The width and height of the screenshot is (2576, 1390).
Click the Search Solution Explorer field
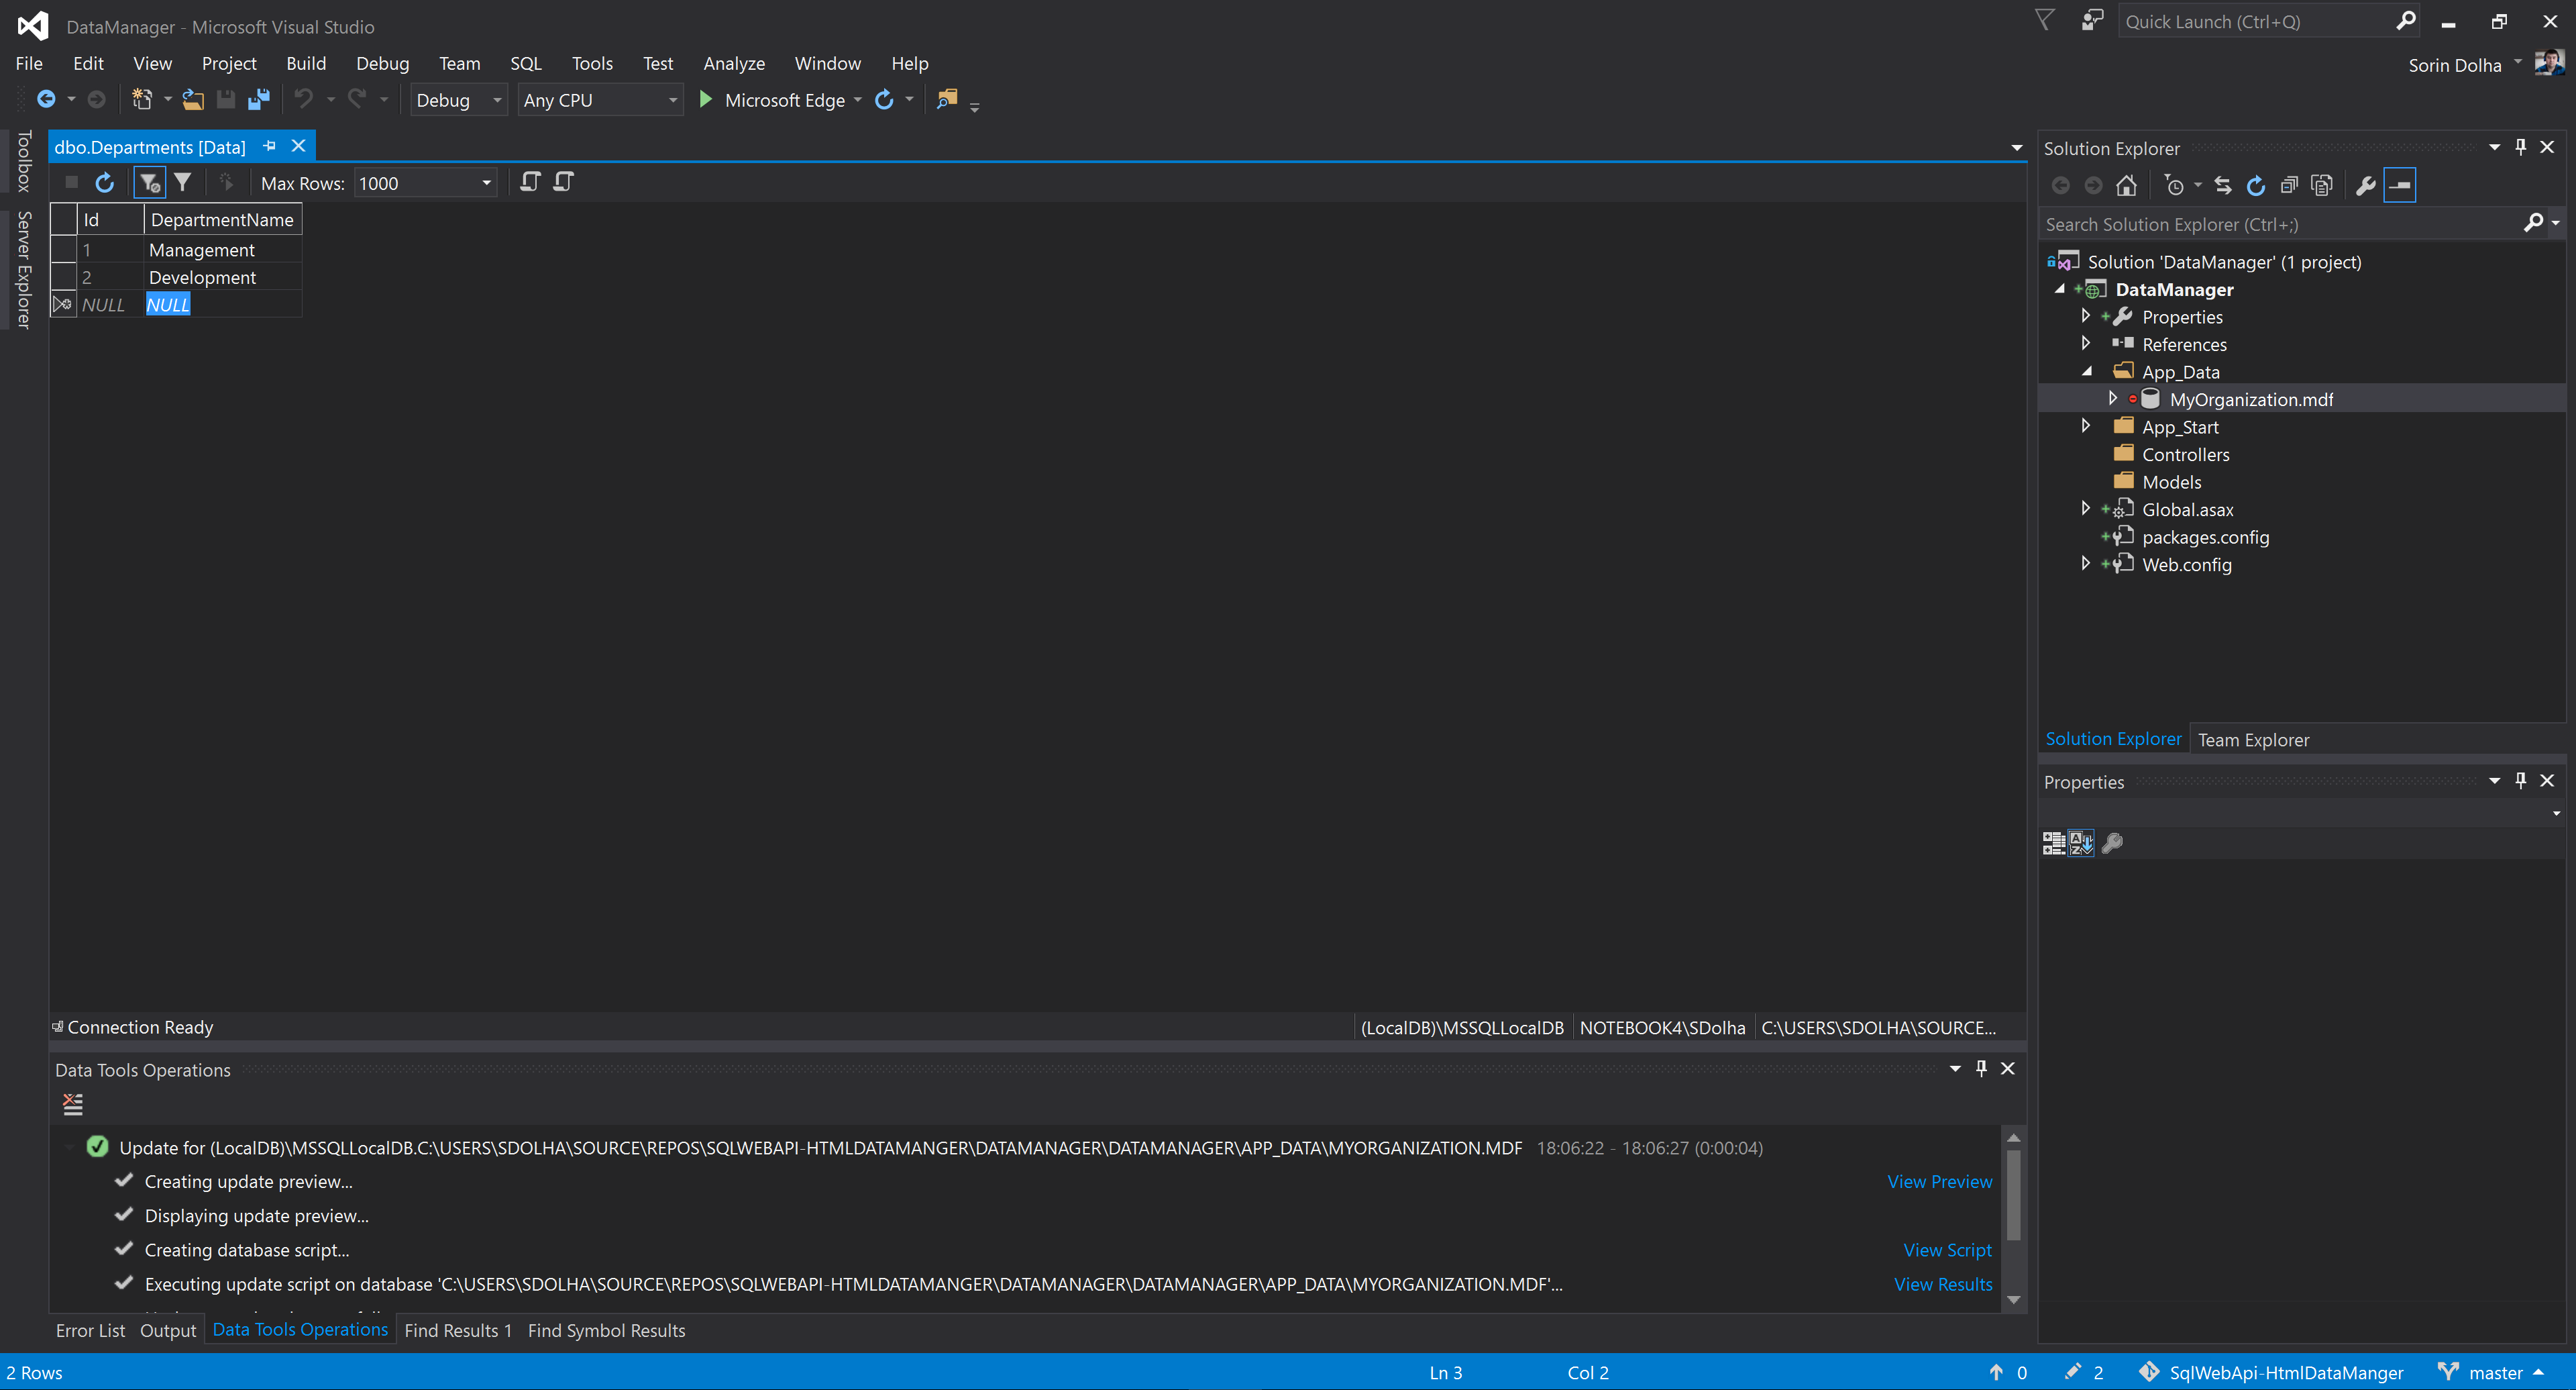tap(2280, 224)
